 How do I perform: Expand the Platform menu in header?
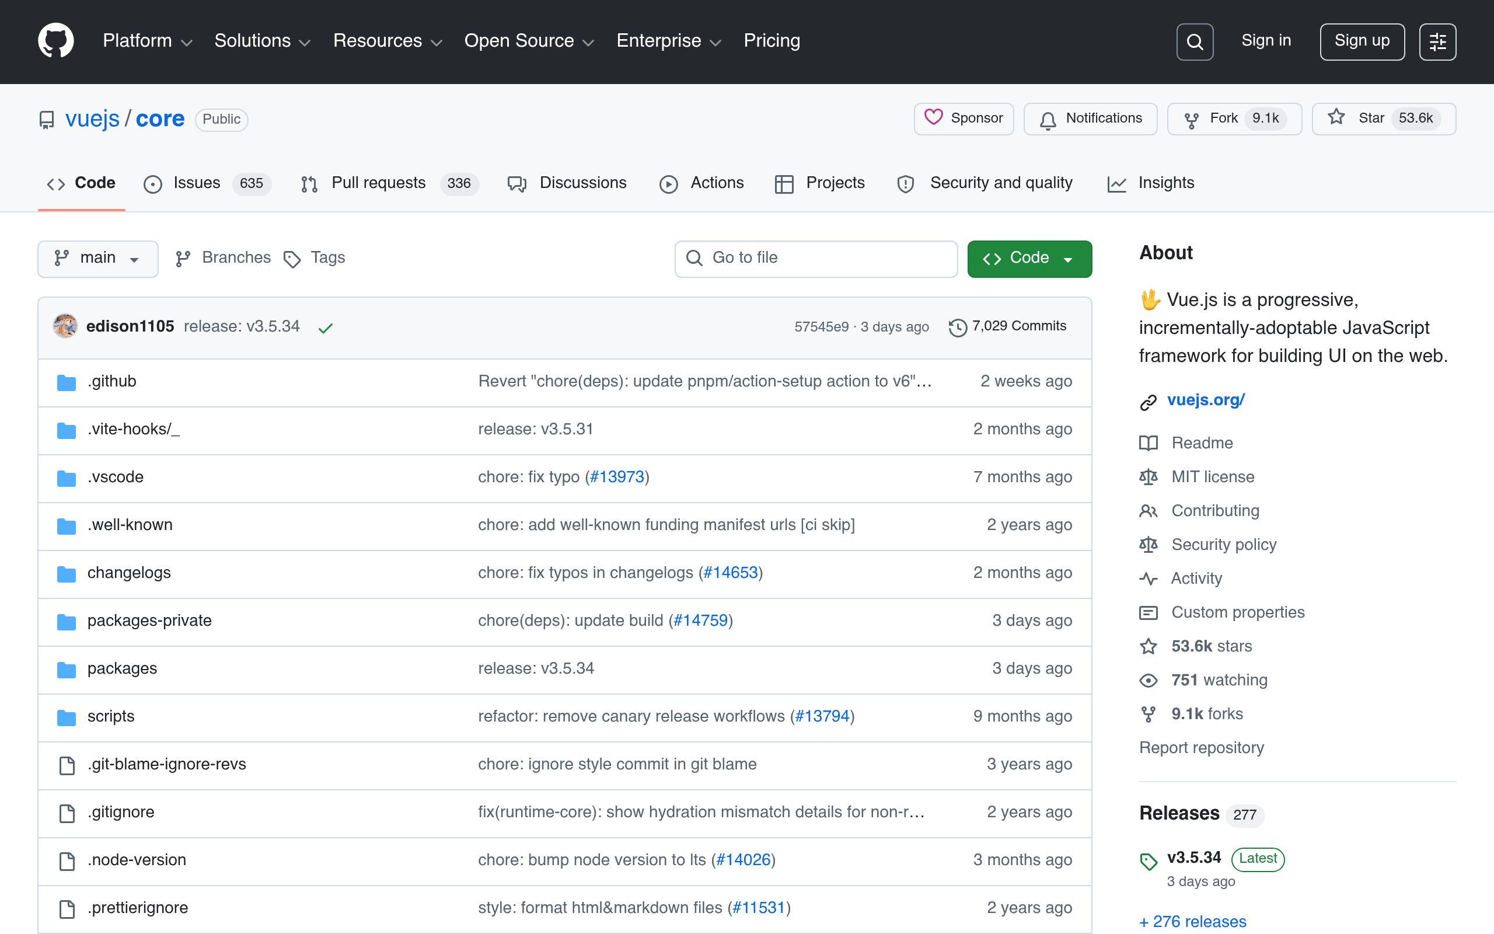click(148, 41)
